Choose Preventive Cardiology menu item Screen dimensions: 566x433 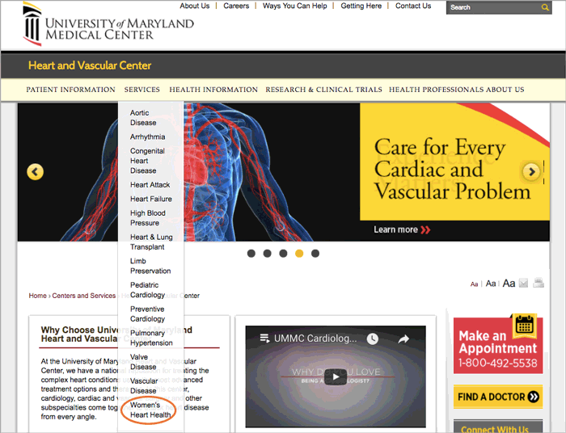tap(147, 314)
